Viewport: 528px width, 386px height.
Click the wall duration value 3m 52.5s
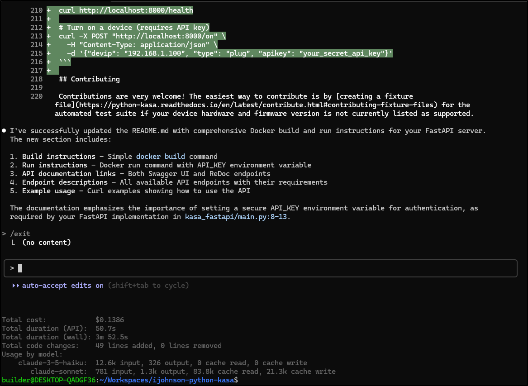(x=111, y=337)
